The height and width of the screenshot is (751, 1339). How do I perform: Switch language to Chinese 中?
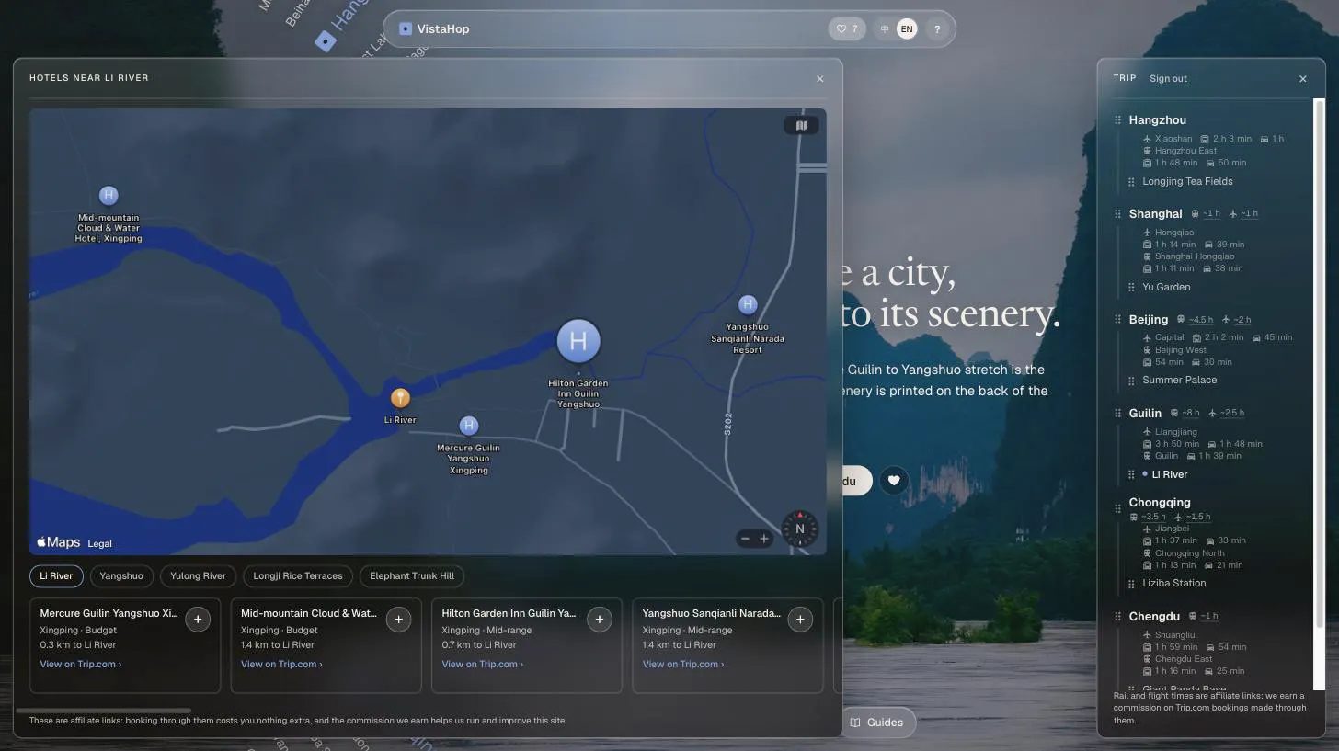pyautogui.click(x=885, y=28)
